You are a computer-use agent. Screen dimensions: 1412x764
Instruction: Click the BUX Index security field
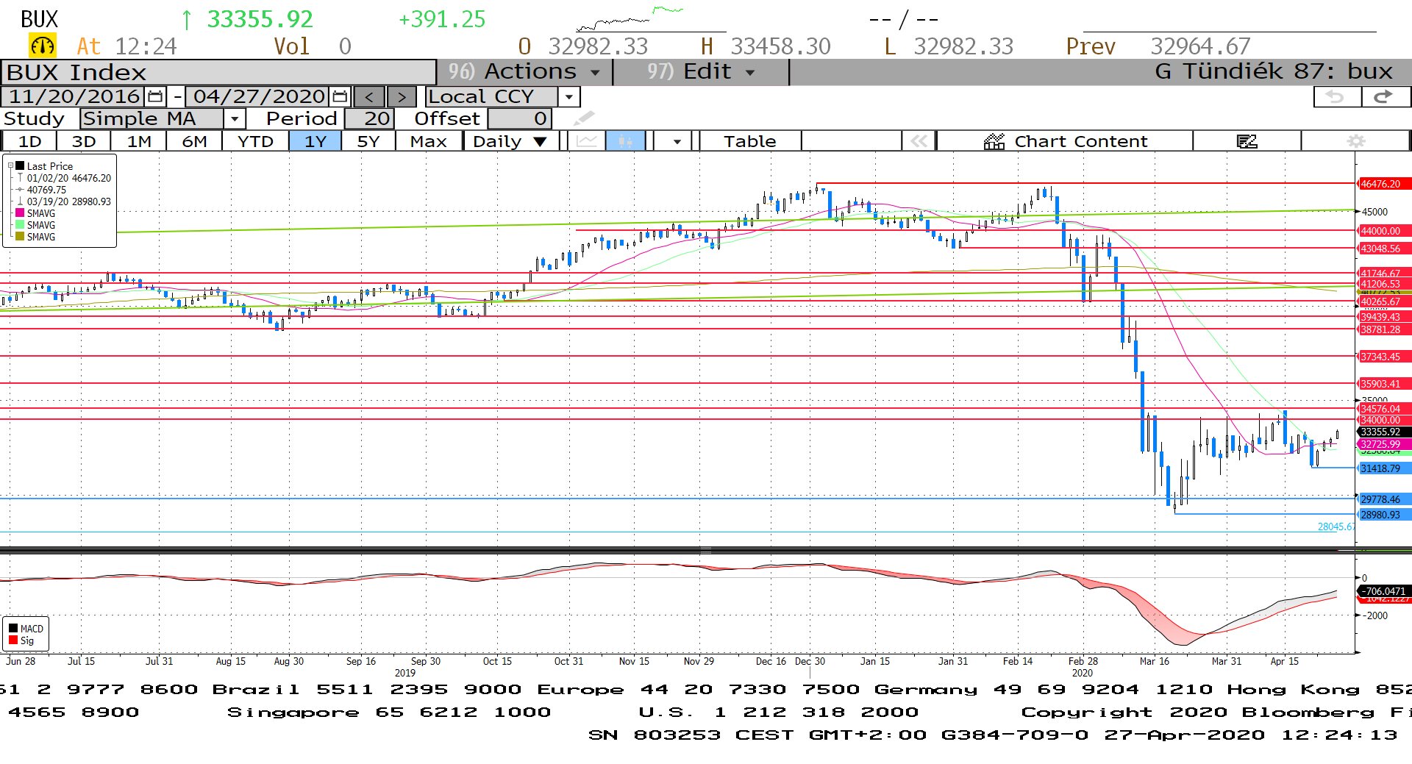pyautogui.click(x=218, y=72)
